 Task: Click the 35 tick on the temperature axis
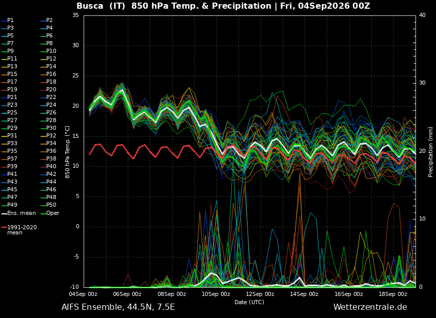point(75,15)
